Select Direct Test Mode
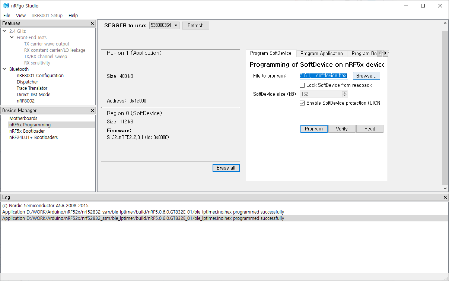The height and width of the screenshot is (281, 449). coord(34,94)
